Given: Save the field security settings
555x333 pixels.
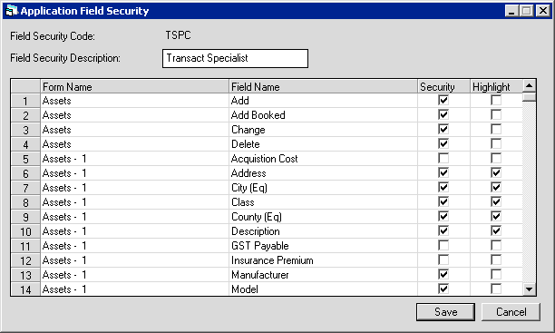Looking at the screenshot, I should (445, 312).
